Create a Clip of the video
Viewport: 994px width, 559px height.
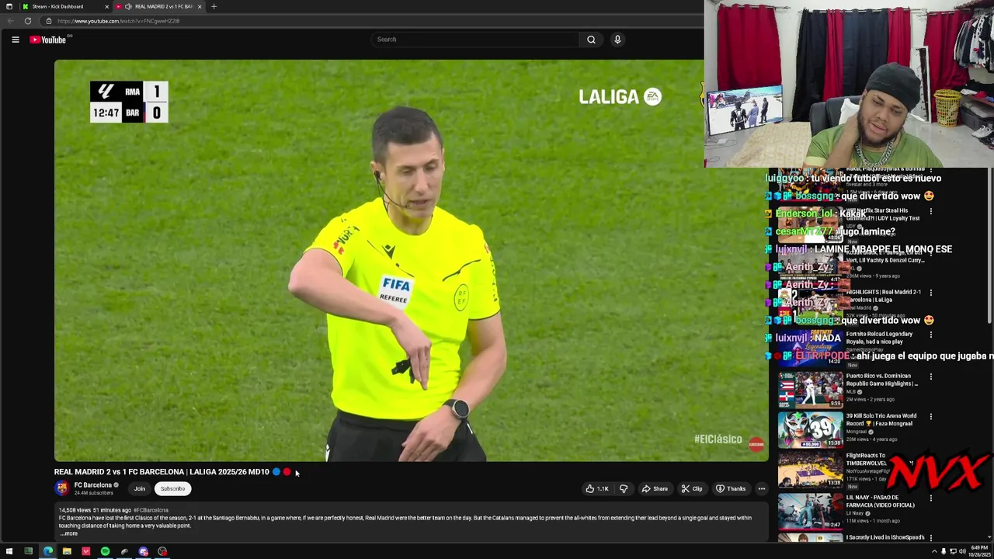click(x=692, y=489)
